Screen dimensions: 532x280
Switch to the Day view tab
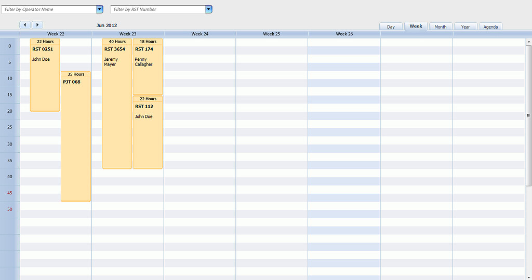[391, 27]
